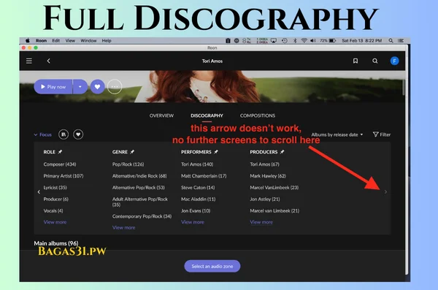The image size is (438, 290).
Task: Open the Help menu
Action: (107, 41)
